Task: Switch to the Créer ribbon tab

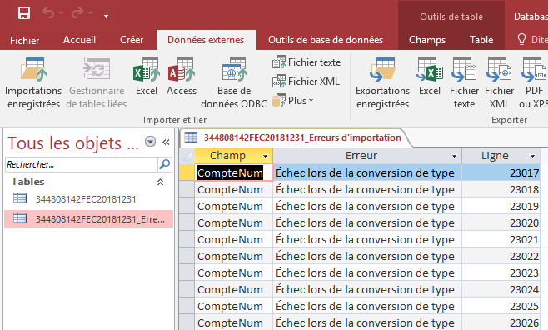Action: coord(132,40)
